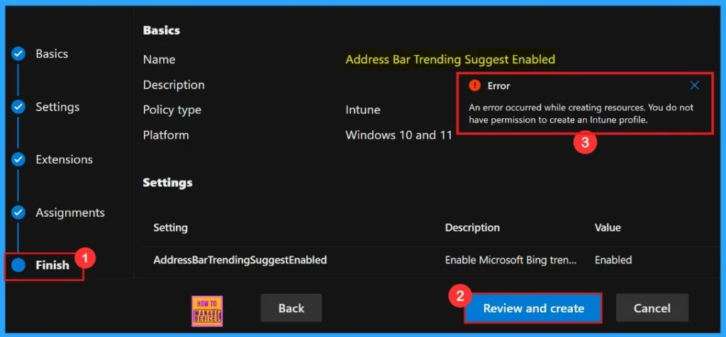The height and width of the screenshot is (337, 726).
Task: Click the Basics section heading
Action: coord(161,30)
